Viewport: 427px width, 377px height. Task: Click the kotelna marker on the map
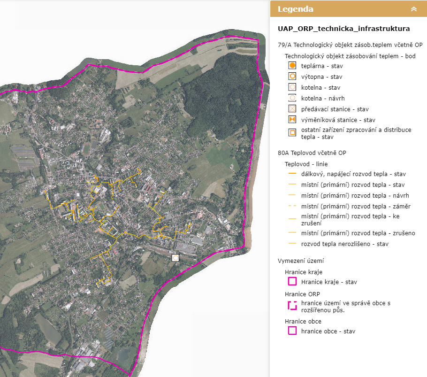175,258
